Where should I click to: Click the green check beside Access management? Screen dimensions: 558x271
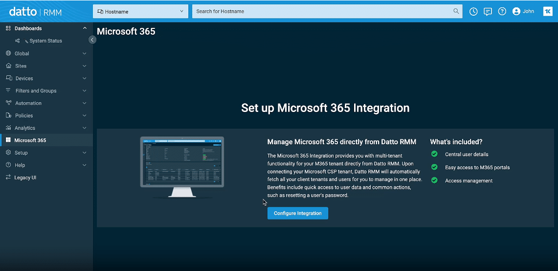[434, 181]
